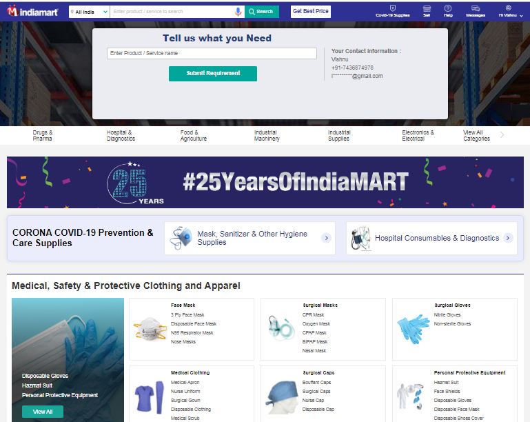Open Surgical Masks category heading
This screenshot has width=530, height=422.
pyautogui.click(x=320, y=305)
